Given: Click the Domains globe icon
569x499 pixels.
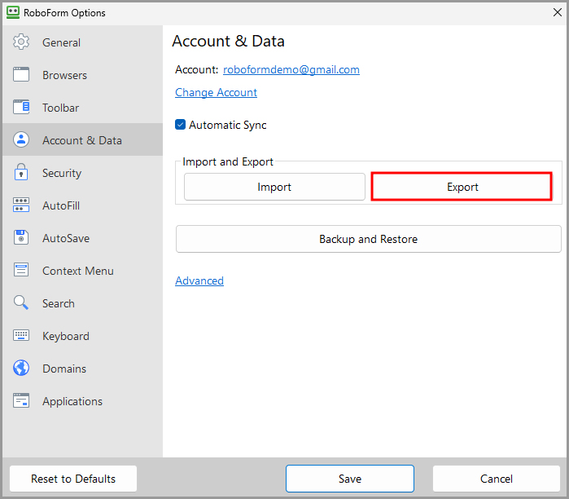Looking at the screenshot, I should coord(21,368).
